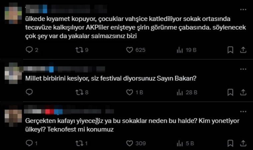Image resolution: width=253 pixels, height=150 pixels.
Task: Like the tweet with 1 B likes
Action: click(129, 92)
